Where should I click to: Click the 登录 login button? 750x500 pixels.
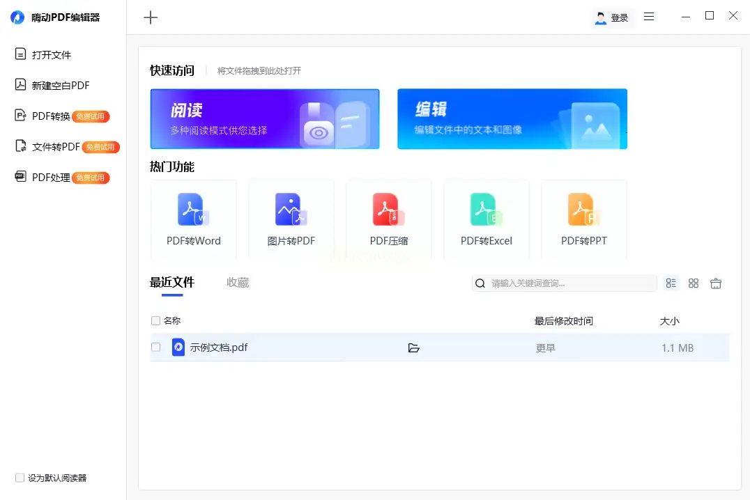[x=612, y=17]
